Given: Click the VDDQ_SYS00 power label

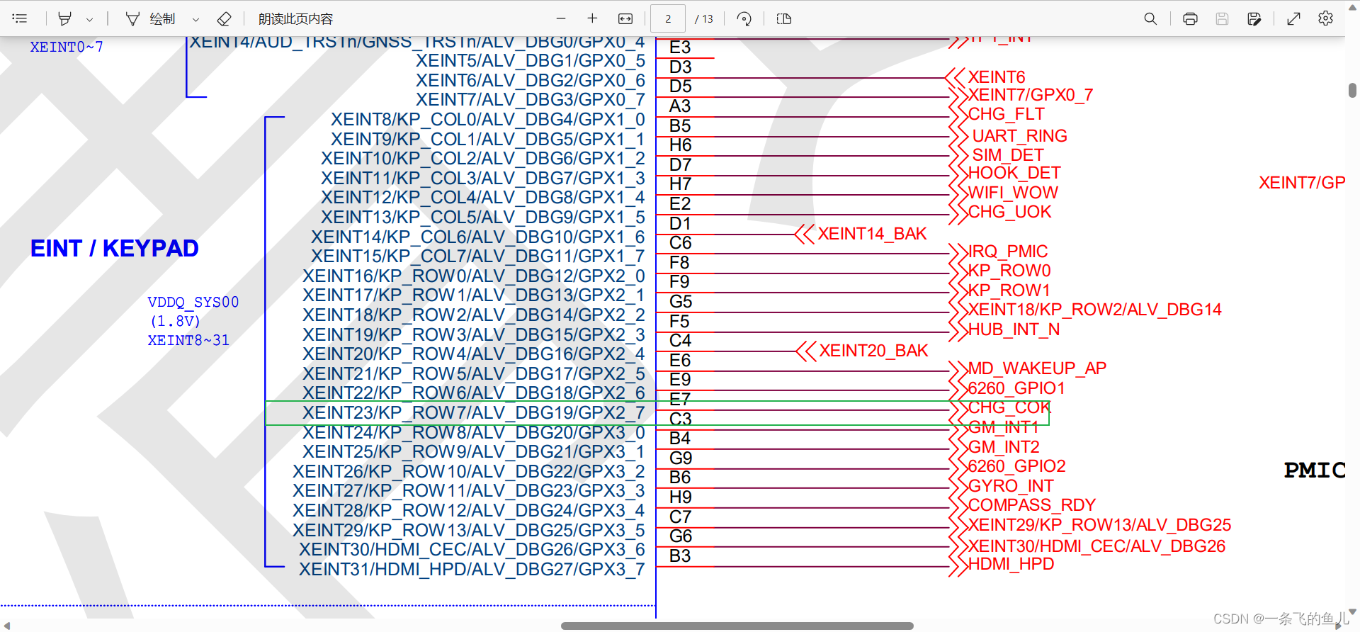Looking at the screenshot, I should tap(193, 303).
